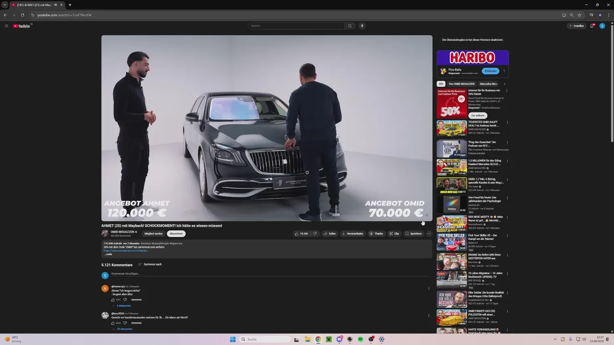Open Pick Your Skiller #2 video
The width and height of the screenshot is (614, 345).
[x=451, y=242]
